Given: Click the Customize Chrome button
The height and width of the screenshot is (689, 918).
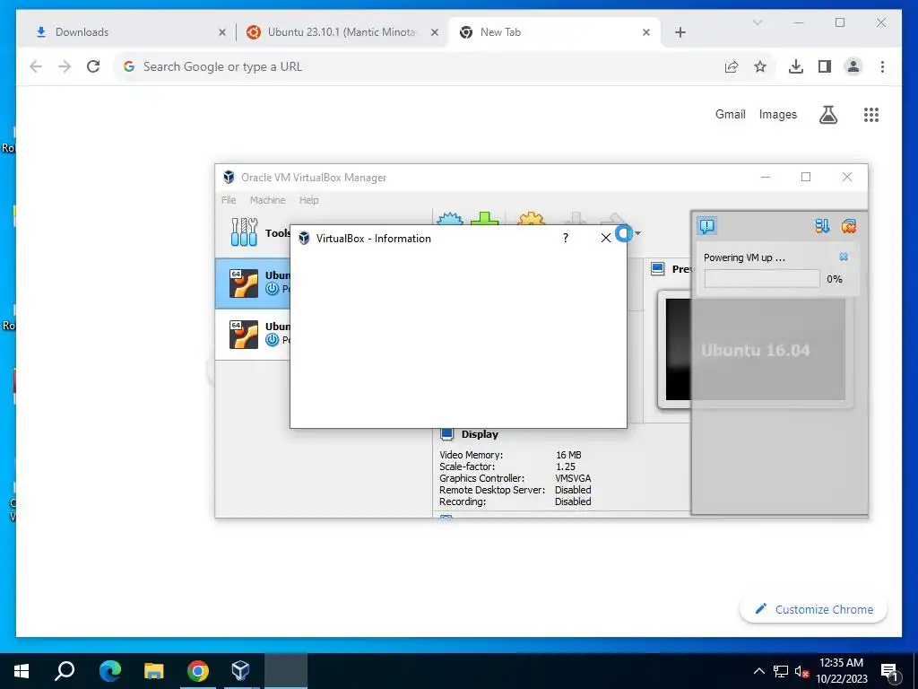Looking at the screenshot, I should pyautogui.click(x=814, y=609).
